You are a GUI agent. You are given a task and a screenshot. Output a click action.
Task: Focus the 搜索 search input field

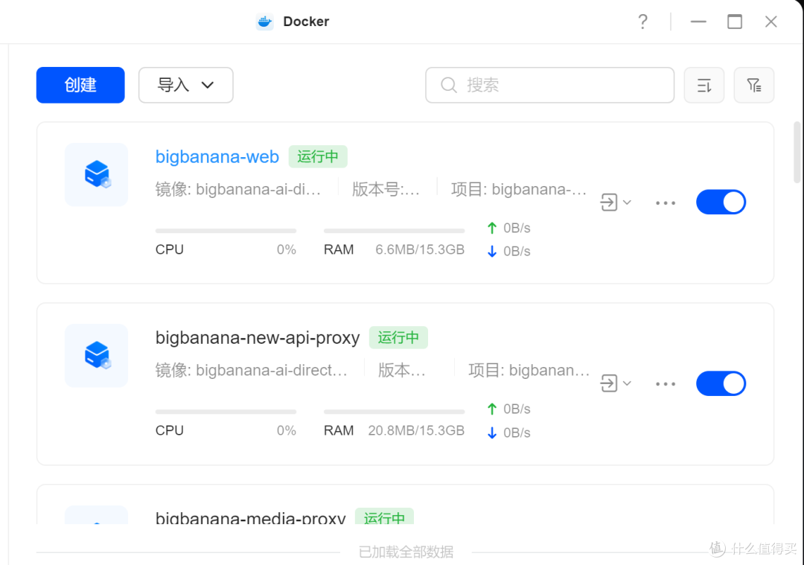[549, 85]
